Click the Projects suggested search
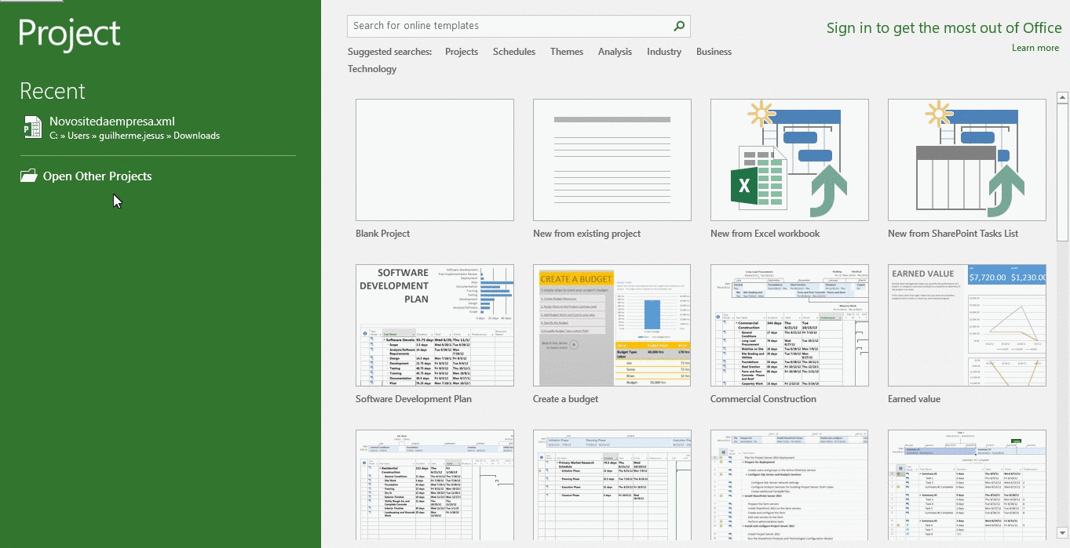 point(462,52)
